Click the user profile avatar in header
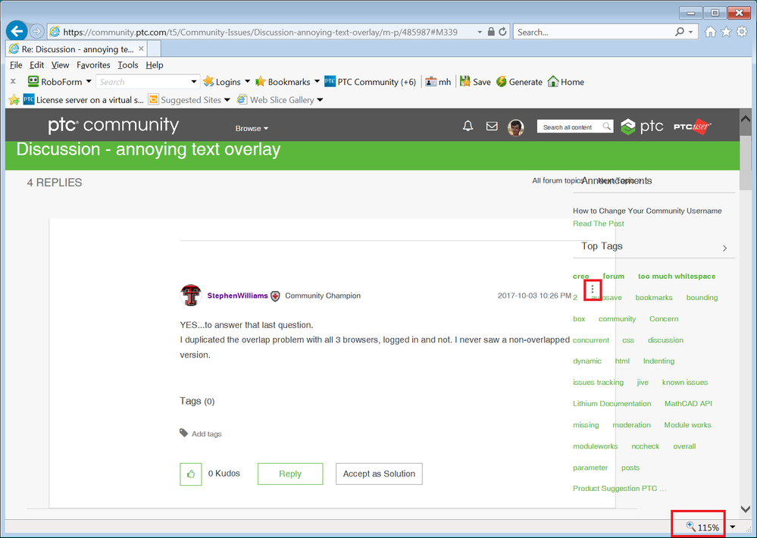757x538 pixels. coord(515,127)
